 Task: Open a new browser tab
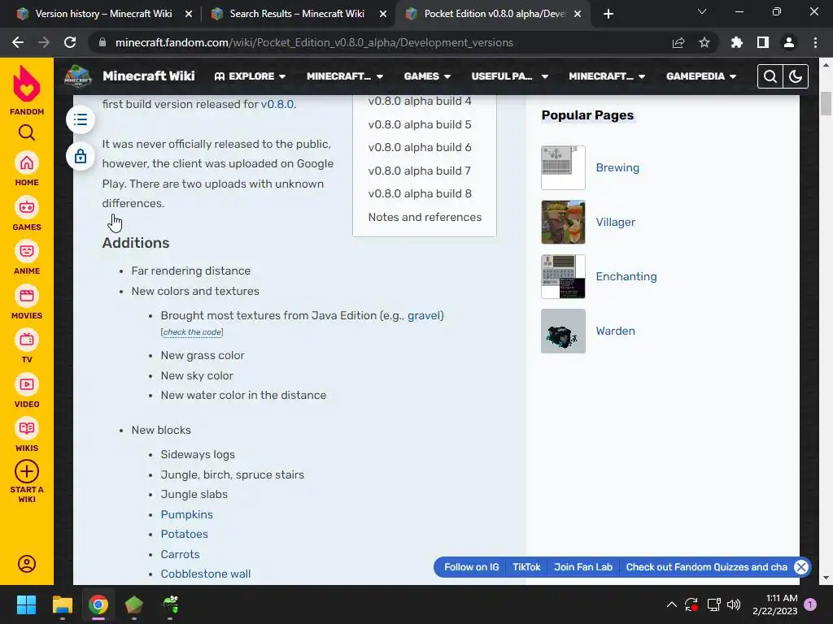608,14
